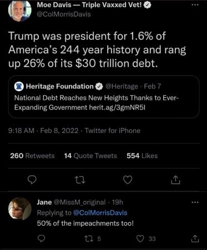Open Jane's @MissM_original profile
The image size is (207, 250).
(79, 202)
